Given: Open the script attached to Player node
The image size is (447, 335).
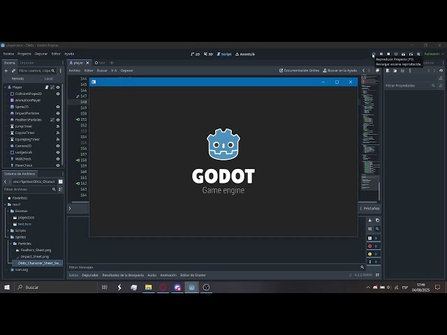Looking at the screenshot, I should (47, 87).
